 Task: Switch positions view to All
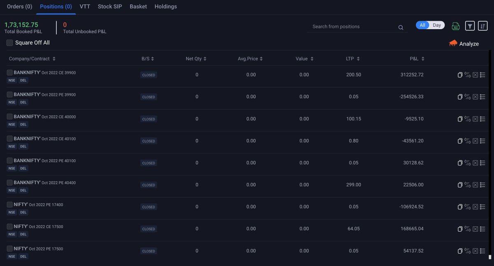pos(422,25)
